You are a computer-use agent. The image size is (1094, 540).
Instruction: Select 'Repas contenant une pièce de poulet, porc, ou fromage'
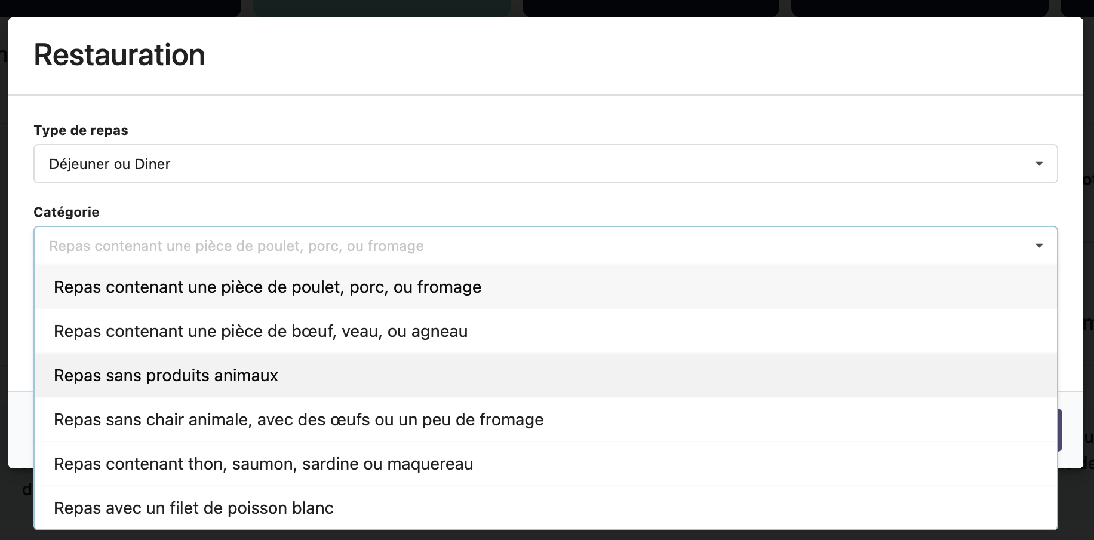point(267,287)
